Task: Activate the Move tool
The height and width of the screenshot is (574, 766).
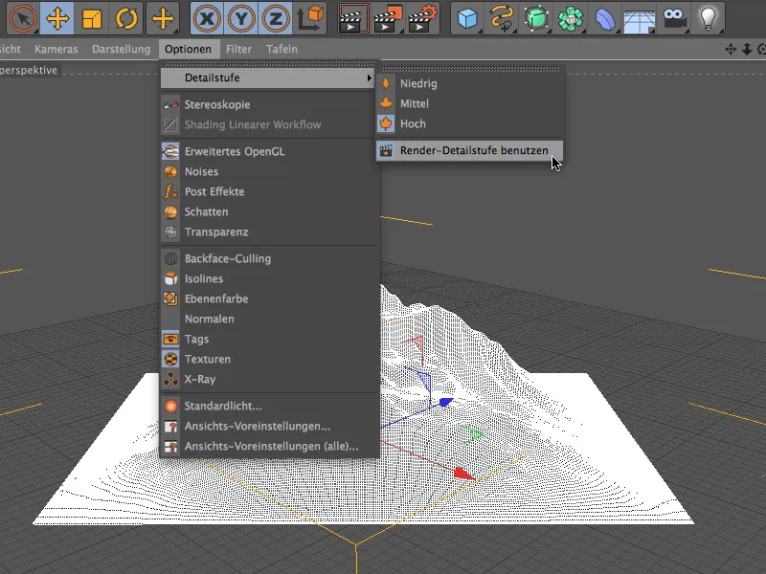Action: pos(56,18)
